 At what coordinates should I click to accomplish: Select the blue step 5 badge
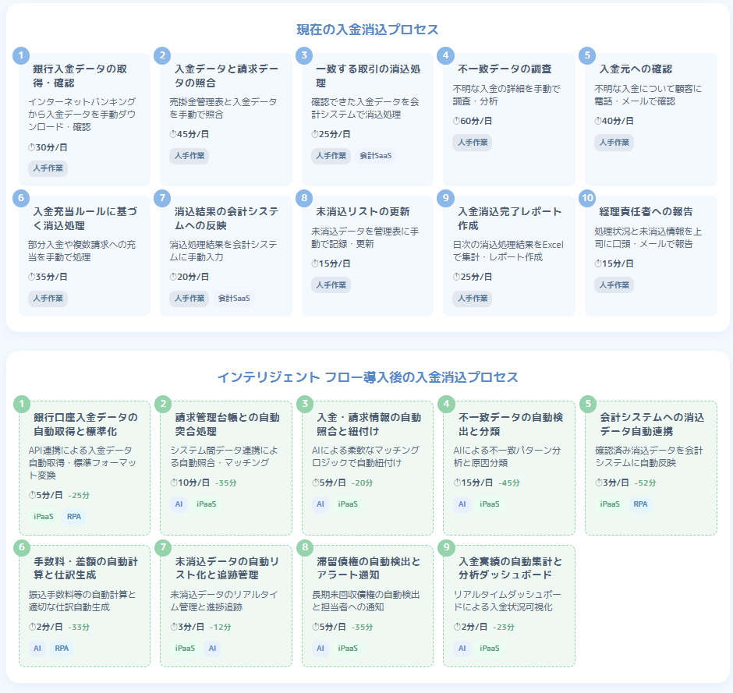tap(587, 55)
